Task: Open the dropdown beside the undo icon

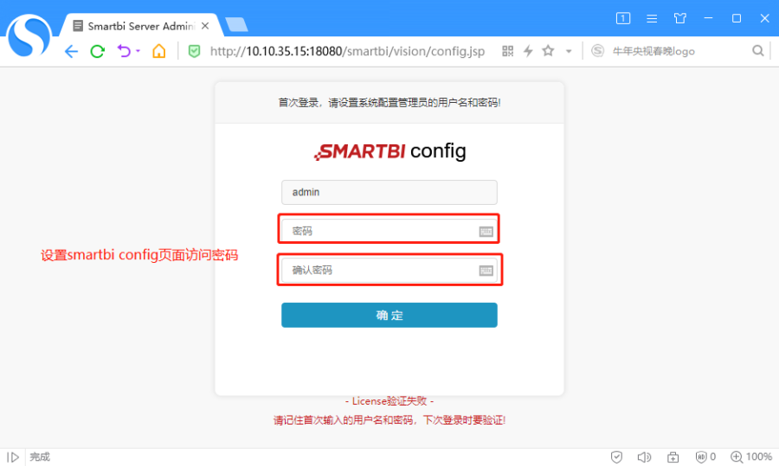Action: pyautogui.click(x=138, y=51)
